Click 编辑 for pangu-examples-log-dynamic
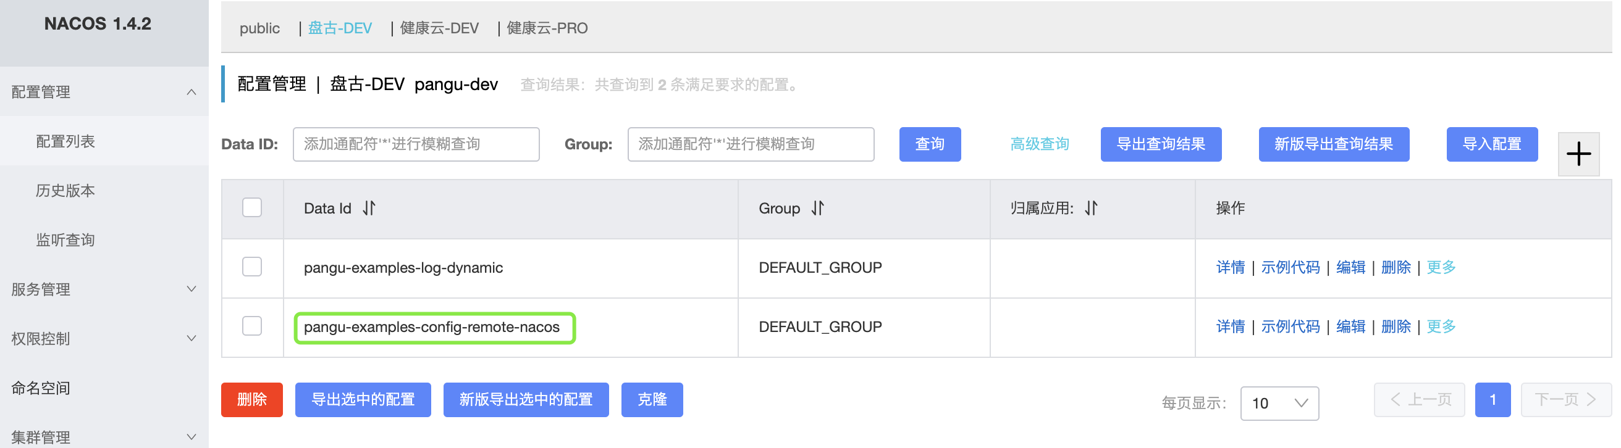The height and width of the screenshot is (448, 1621). tap(1350, 268)
